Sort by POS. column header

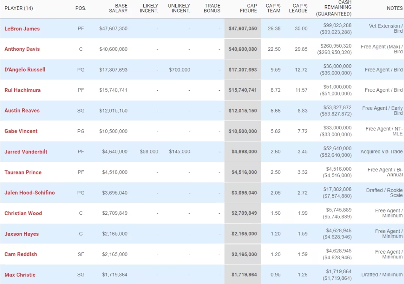(x=81, y=8)
